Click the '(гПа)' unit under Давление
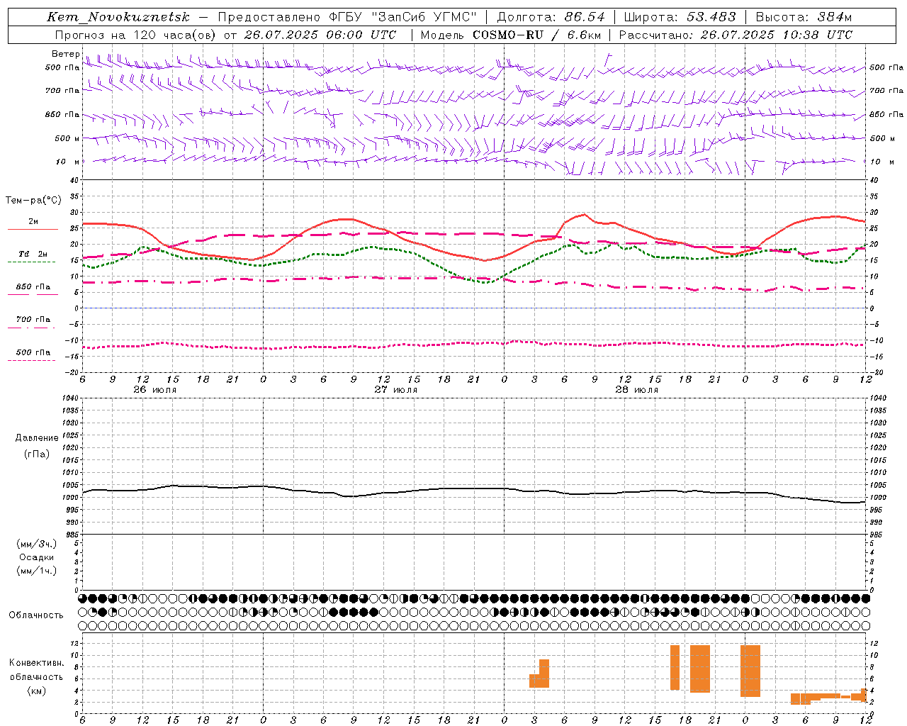 (x=37, y=454)
